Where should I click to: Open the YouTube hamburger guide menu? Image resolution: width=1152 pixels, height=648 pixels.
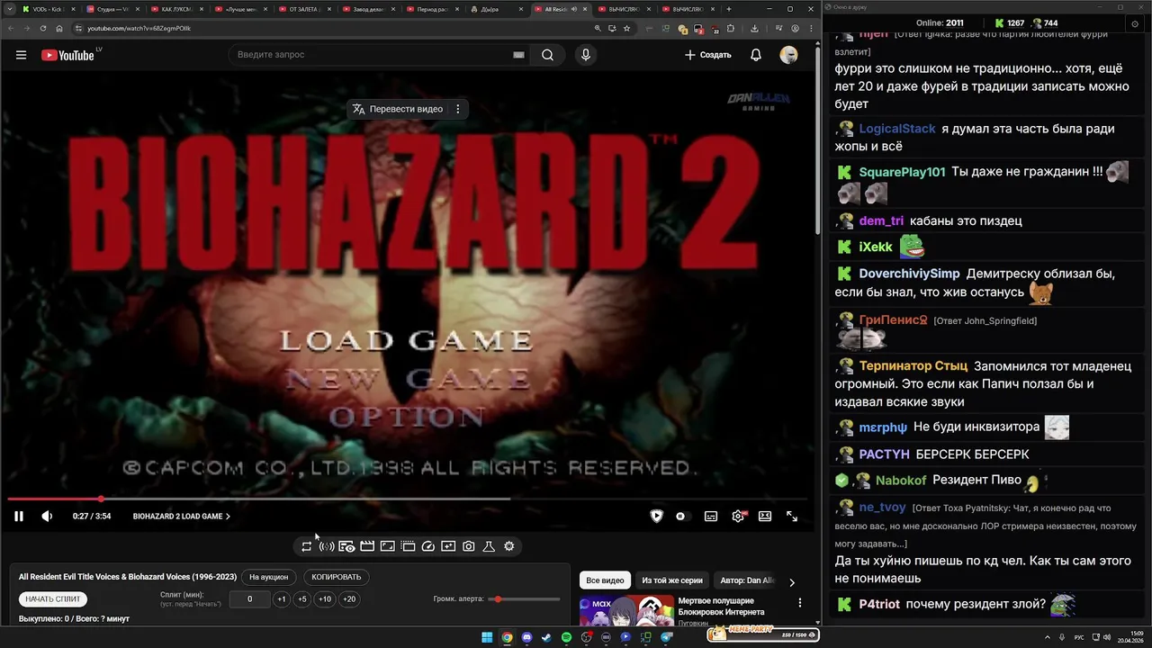pyautogui.click(x=21, y=55)
